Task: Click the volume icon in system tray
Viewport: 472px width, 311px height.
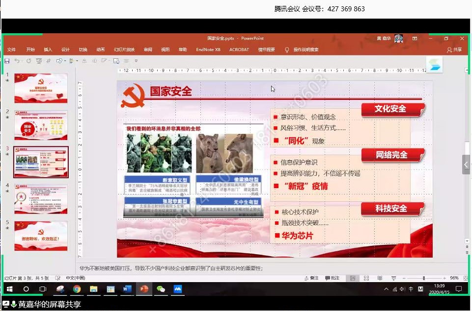Action: (402, 289)
